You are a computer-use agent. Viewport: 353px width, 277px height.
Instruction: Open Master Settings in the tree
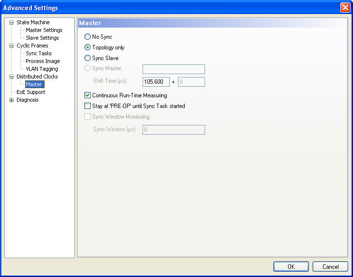click(44, 30)
